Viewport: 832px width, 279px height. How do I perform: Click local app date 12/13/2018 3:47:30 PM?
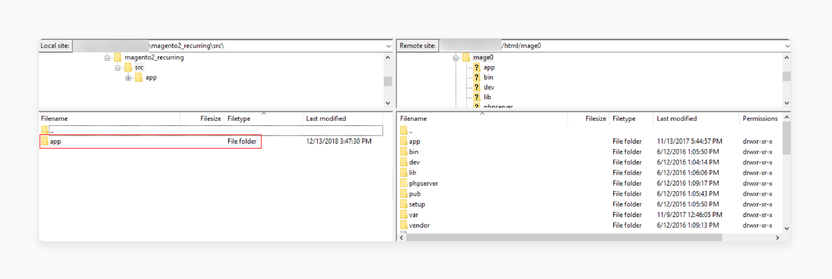338,141
